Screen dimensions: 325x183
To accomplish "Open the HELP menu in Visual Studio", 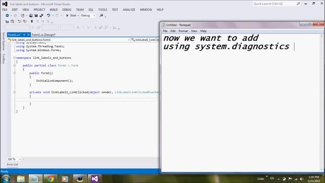I will [x=160, y=10].
